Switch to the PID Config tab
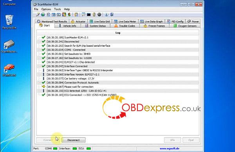 [175, 21]
